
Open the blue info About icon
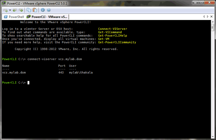[43, 10]
